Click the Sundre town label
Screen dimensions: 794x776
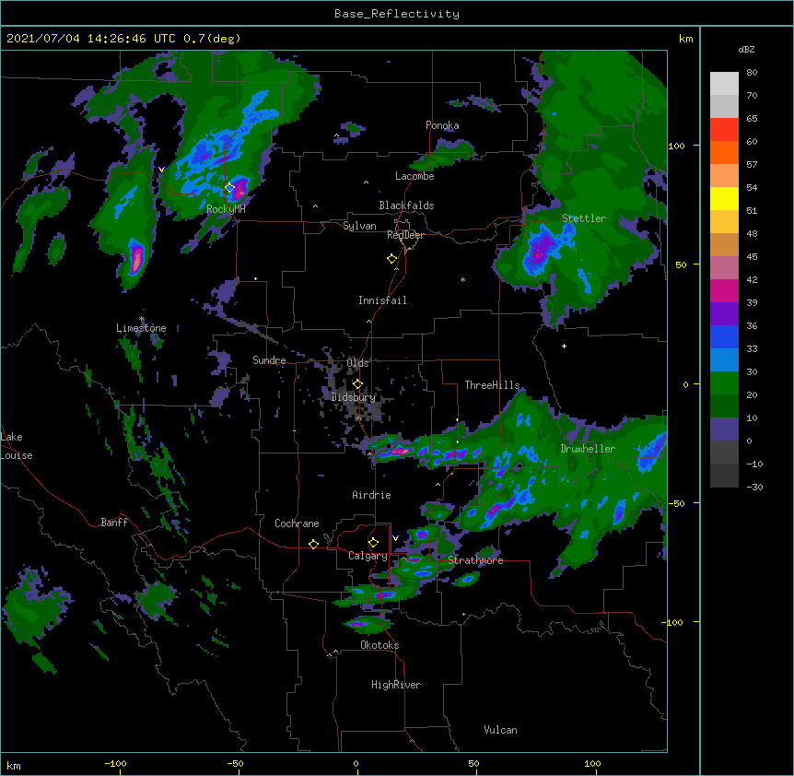tap(269, 360)
